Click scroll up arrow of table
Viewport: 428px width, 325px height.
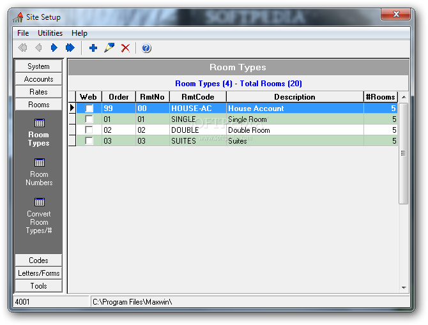click(x=404, y=97)
